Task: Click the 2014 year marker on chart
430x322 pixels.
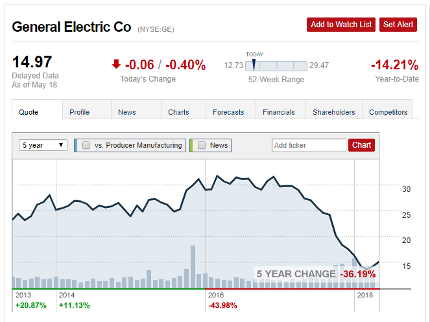Action: coord(67,295)
